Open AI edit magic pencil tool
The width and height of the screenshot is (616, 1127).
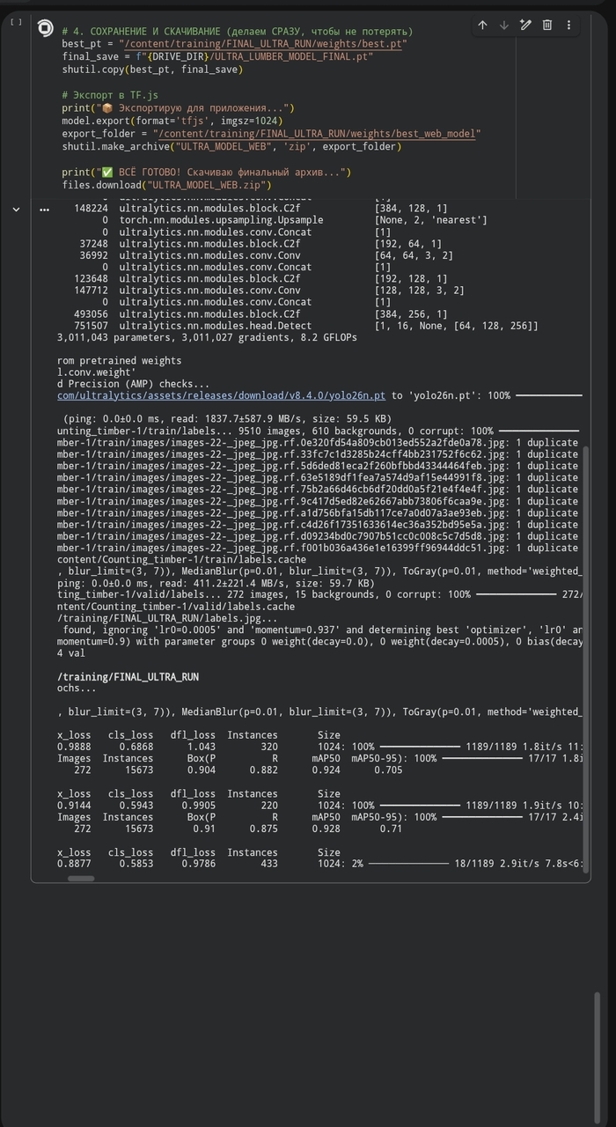coord(525,26)
